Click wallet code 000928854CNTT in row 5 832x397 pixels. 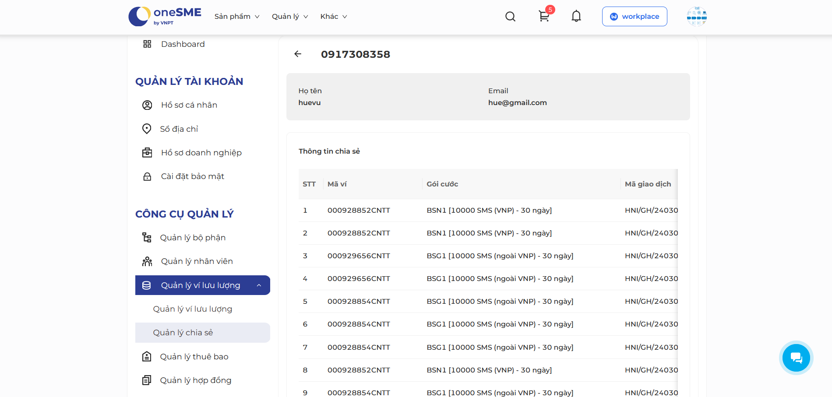tap(359, 302)
